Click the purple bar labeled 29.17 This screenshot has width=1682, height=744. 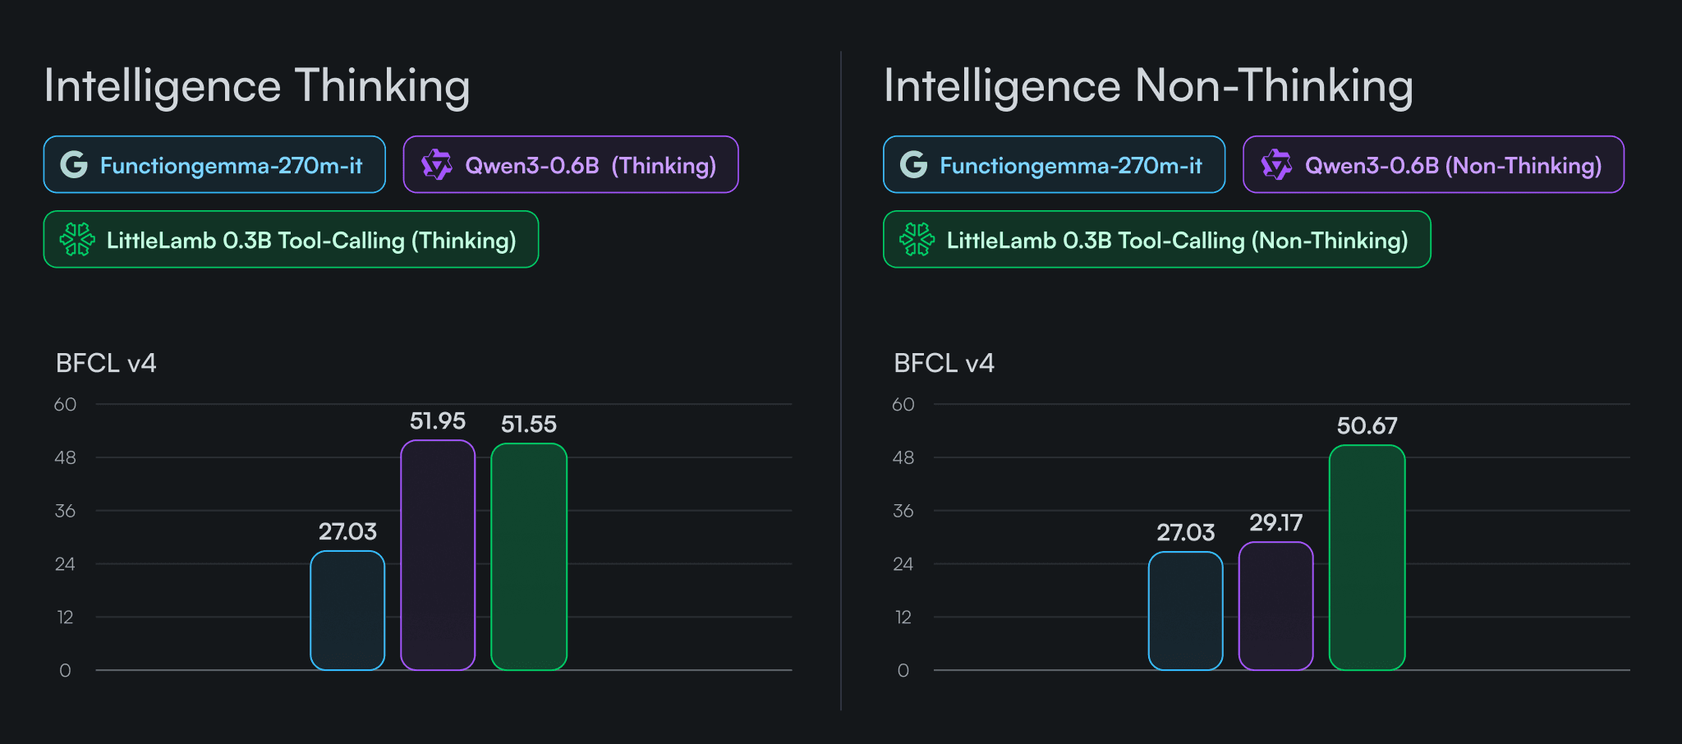click(x=1275, y=606)
